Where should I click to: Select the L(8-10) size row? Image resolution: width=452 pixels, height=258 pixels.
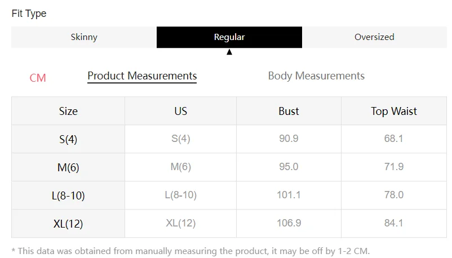(x=68, y=195)
